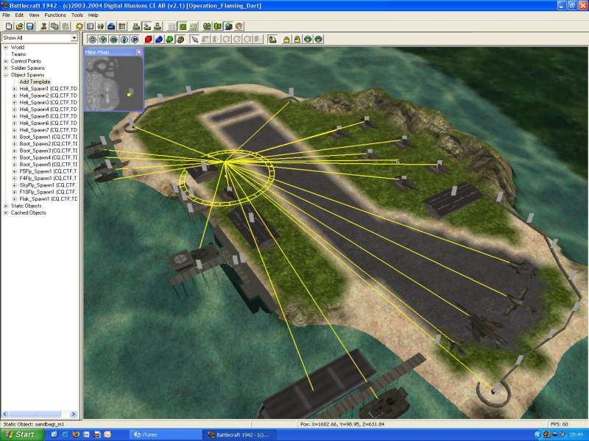Click the Open folder toolbar icon

coord(18,26)
